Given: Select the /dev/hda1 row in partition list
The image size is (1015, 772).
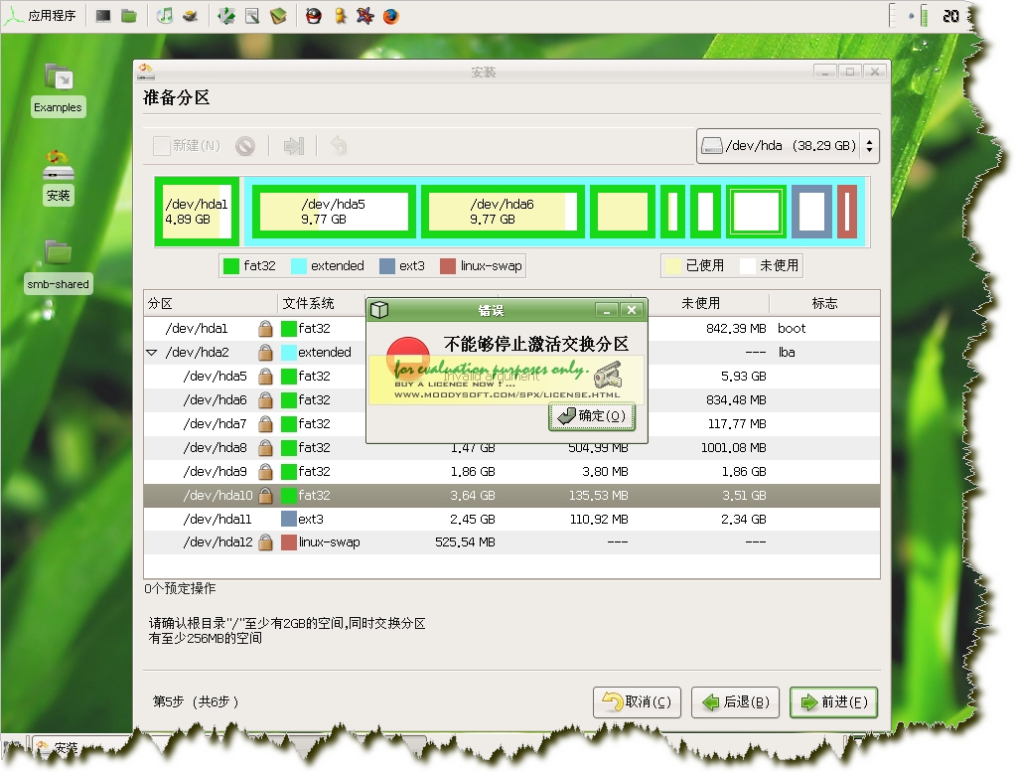Looking at the screenshot, I should pyautogui.click(x=511, y=328).
